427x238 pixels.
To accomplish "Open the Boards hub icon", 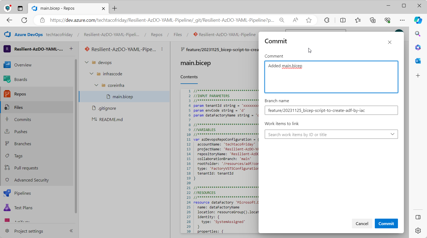I will pos(7,79).
